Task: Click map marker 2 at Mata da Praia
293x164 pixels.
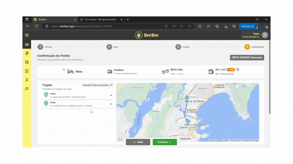Action: click(x=187, y=98)
